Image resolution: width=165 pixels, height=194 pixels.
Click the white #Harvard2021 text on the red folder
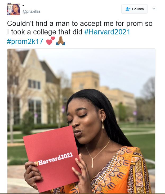[53, 159]
